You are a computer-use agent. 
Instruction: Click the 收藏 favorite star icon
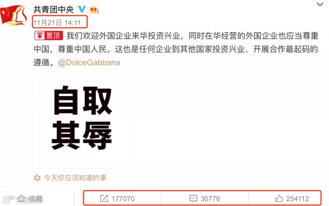tap(21, 198)
